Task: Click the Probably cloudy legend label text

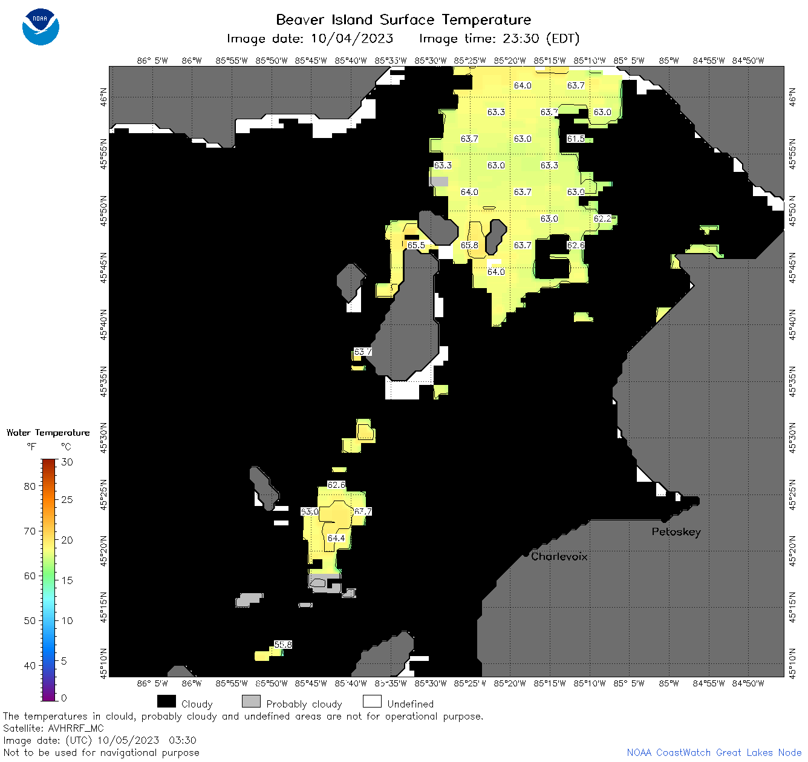Action: point(304,705)
